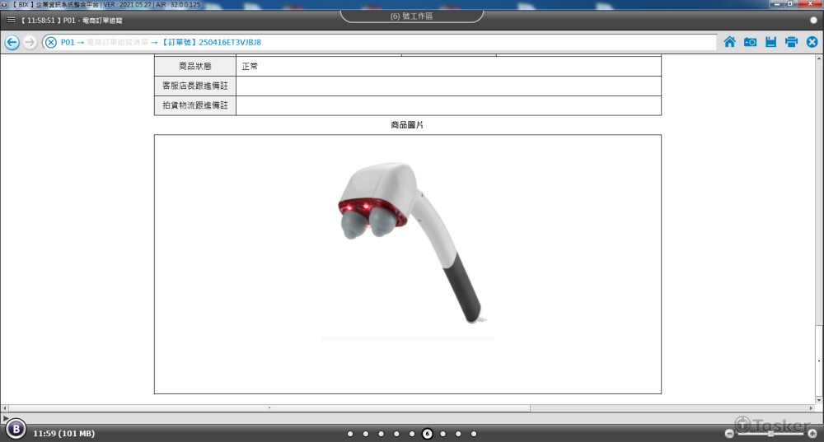The width and height of the screenshot is (824, 442).
Task: Zoom in with the plus button
Action: coord(812,434)
